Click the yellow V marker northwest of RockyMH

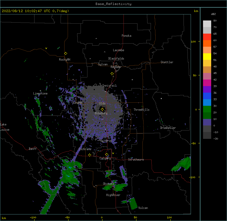46,48
